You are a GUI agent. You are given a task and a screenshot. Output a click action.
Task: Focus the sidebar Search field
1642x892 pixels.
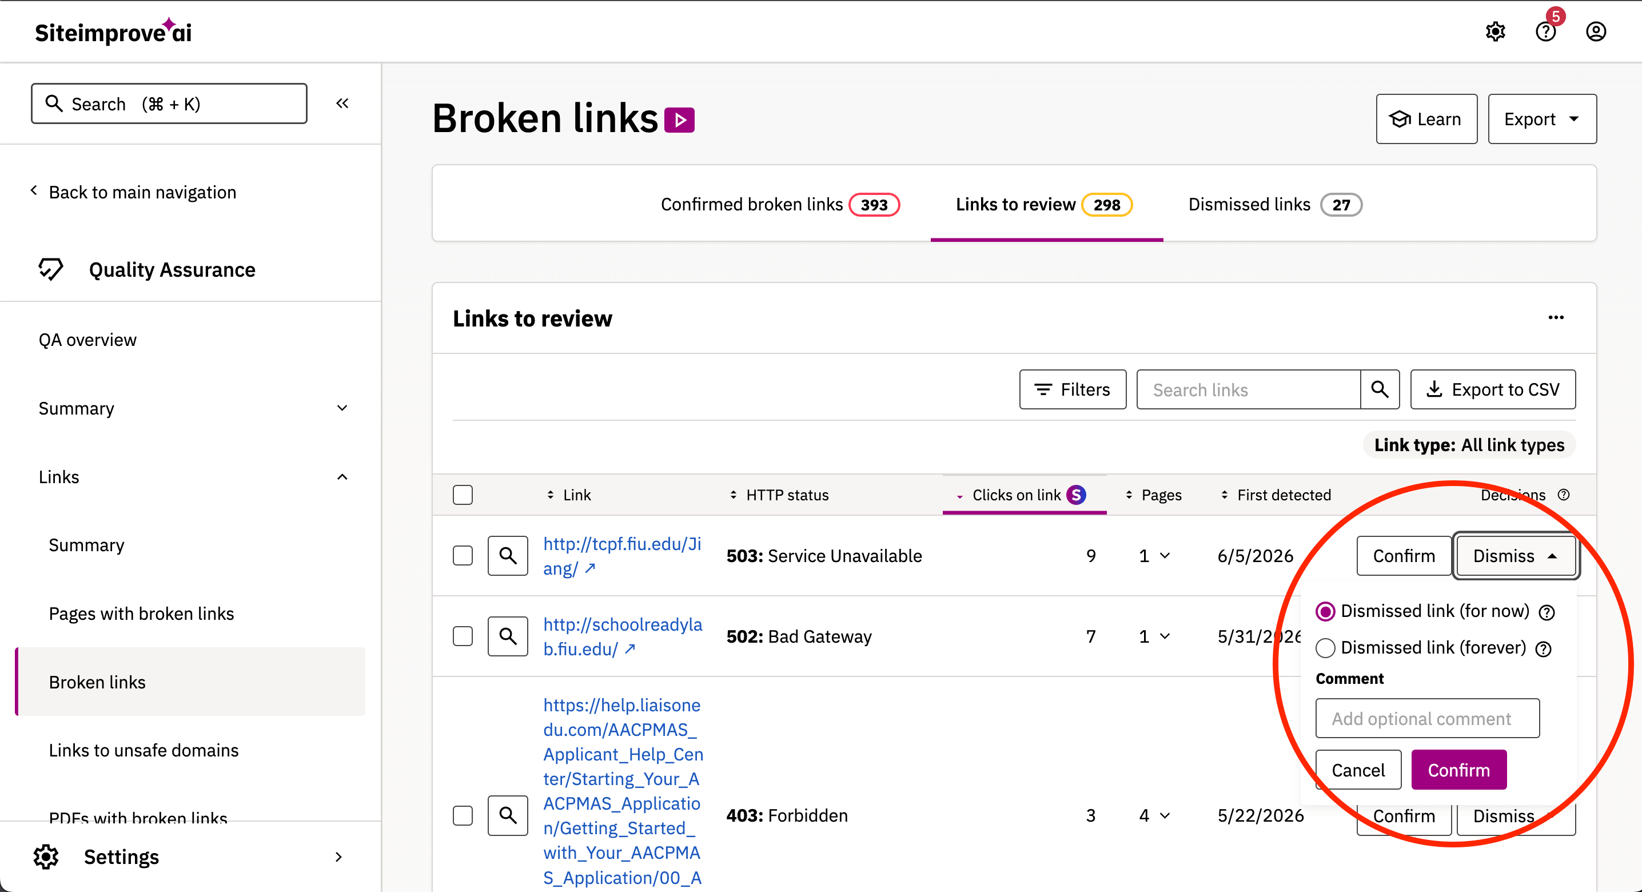click(169, 103)
